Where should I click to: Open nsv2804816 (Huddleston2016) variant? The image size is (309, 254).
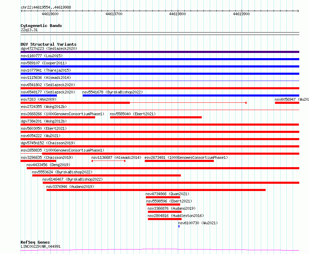[176, 216]
